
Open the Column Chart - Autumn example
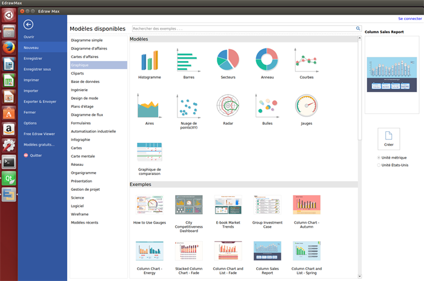306,211
